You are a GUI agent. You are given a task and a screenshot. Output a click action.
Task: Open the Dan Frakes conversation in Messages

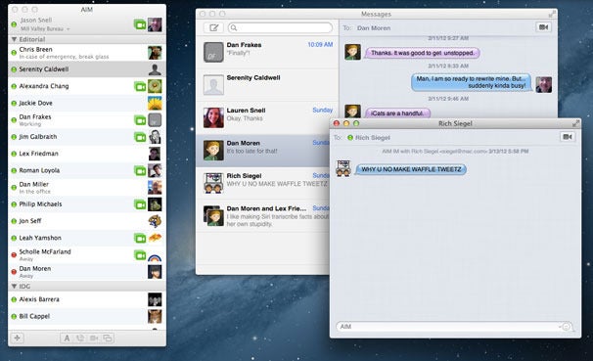267,52
